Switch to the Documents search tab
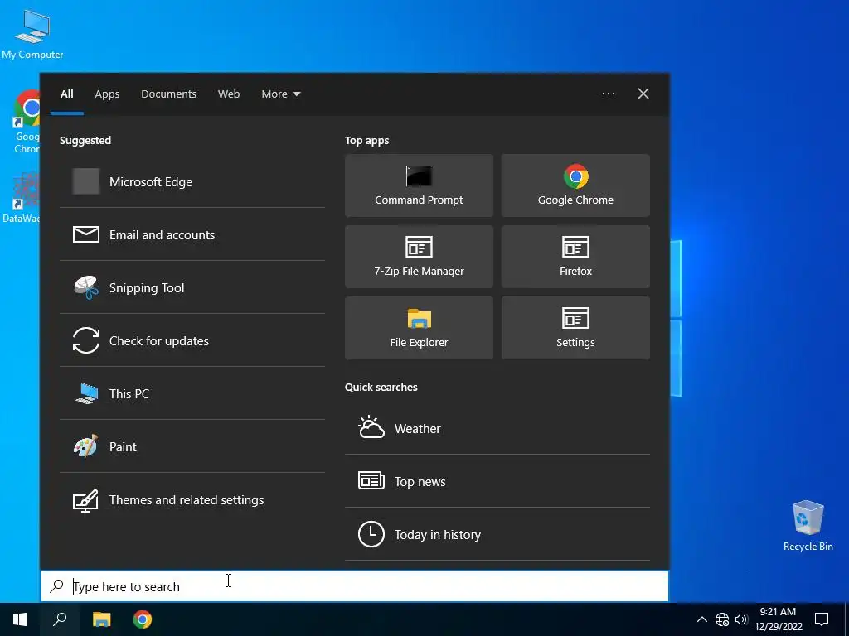 point(169,94)
